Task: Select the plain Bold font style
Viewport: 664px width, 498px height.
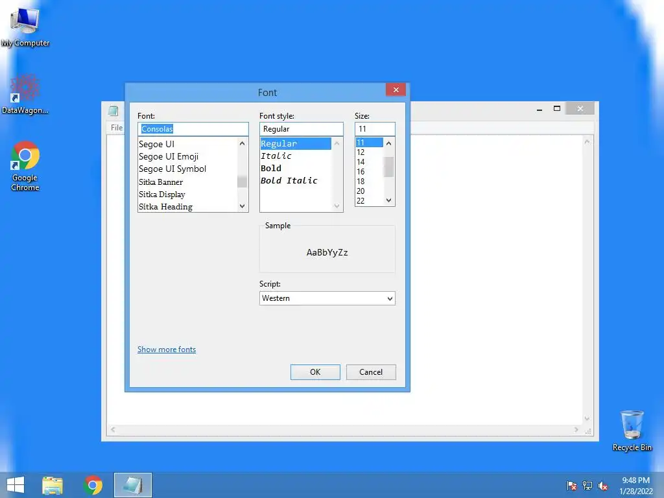Action: (296, 168)
